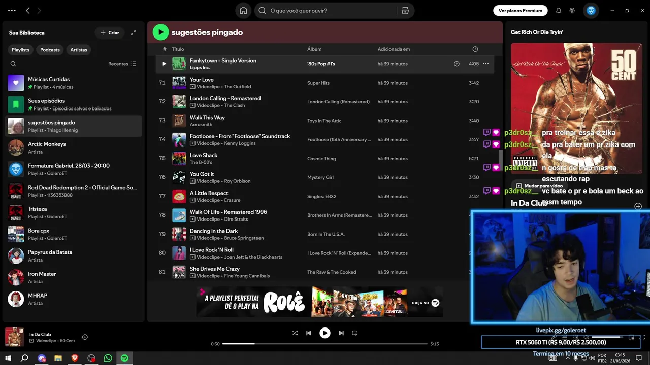
Task: Click Ver planos Premium
Action: tap(521, 11)
